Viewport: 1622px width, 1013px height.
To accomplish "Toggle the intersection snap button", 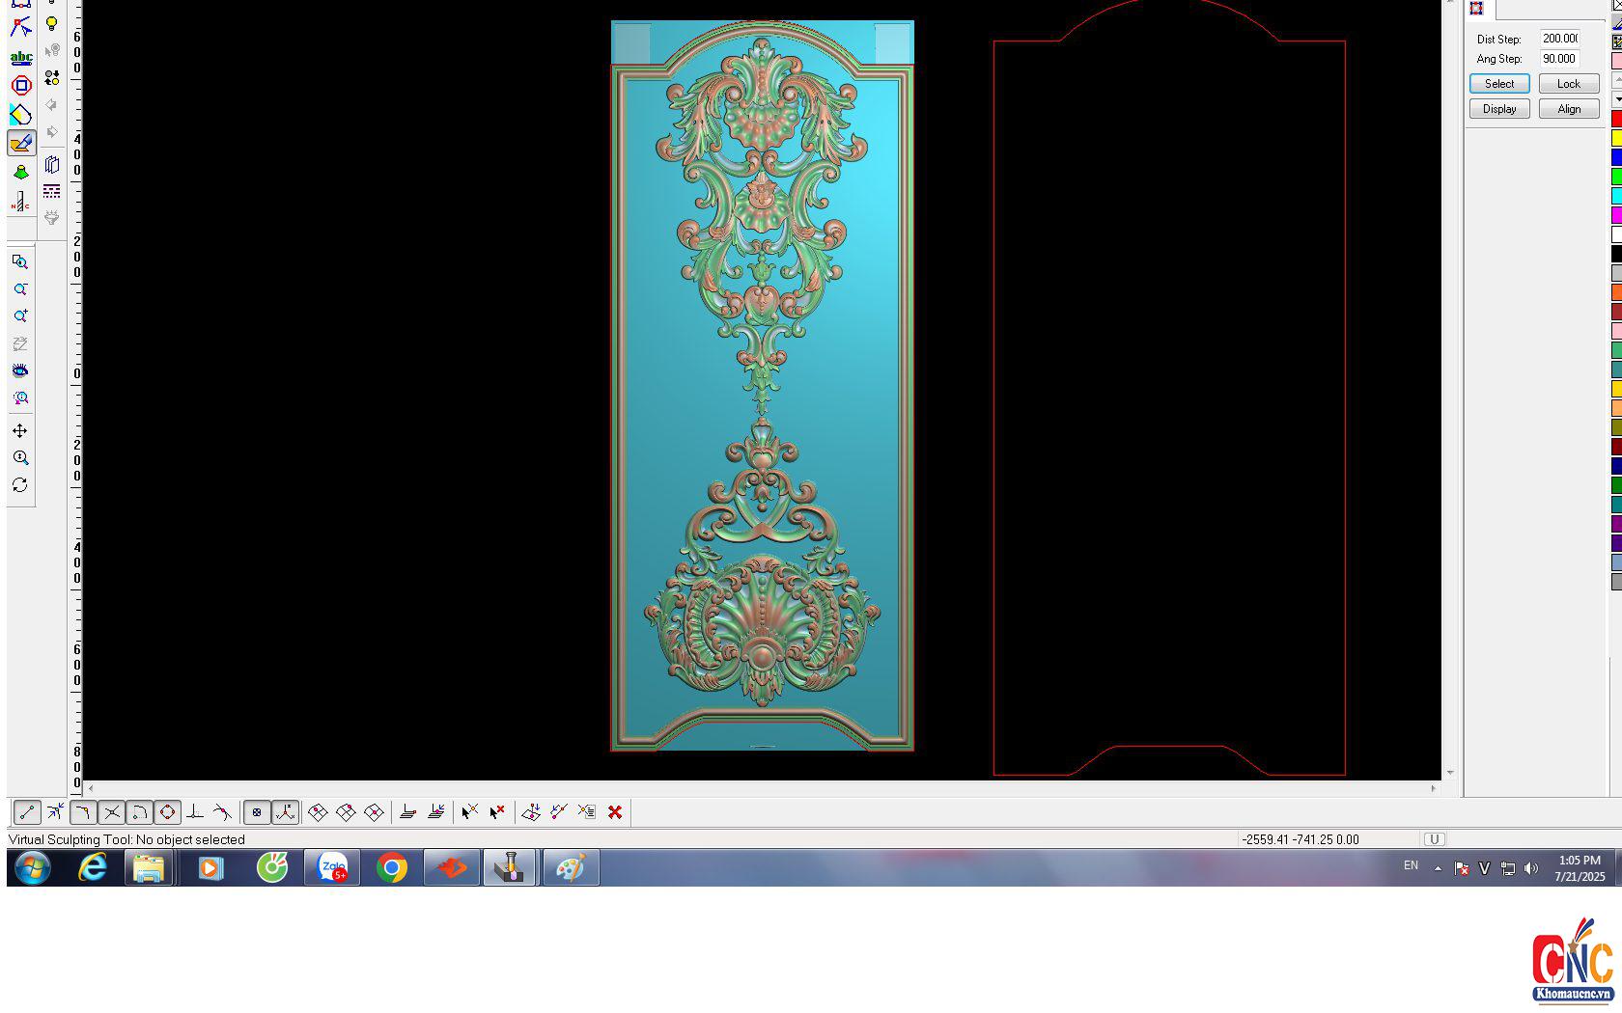I will [x=111, y=812].
